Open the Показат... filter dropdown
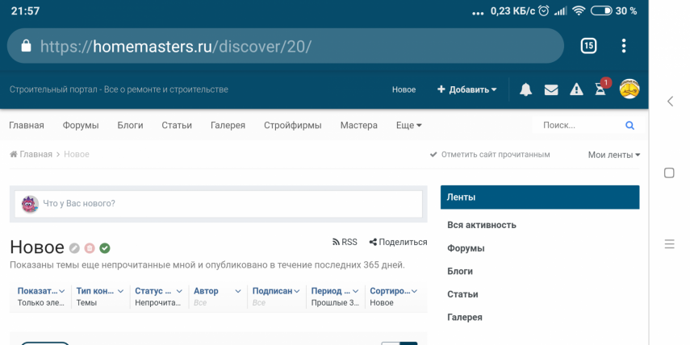 (x=41, y=296)
